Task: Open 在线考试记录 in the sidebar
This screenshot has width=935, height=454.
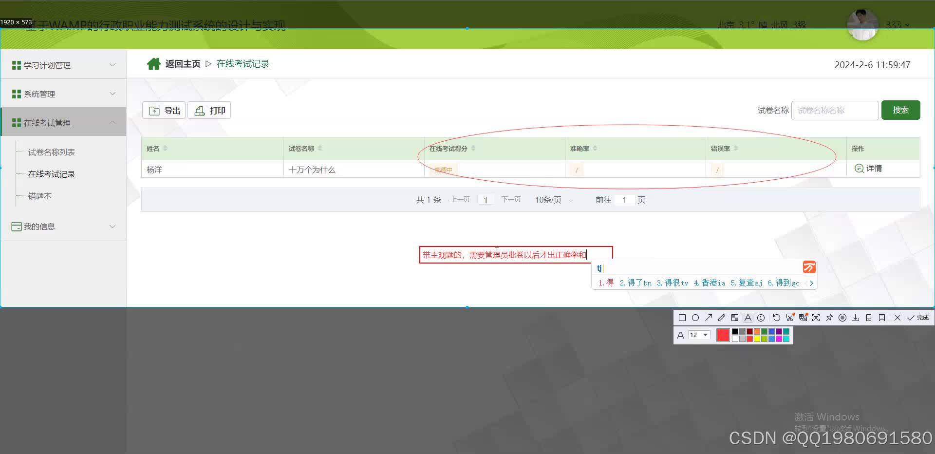Action: click(51, 174)
